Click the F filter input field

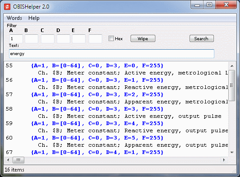pos(95,39)
